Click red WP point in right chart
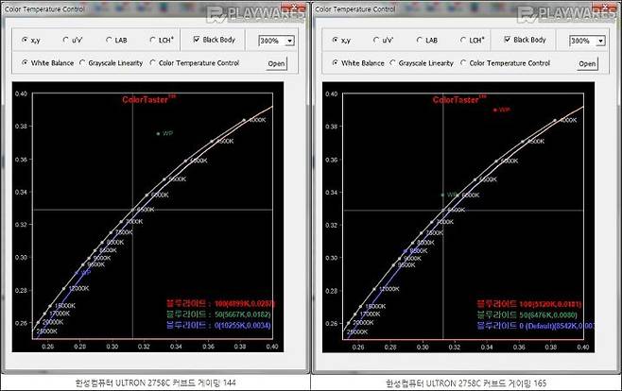This screenshot has height=391, width=622. (494, 110)
